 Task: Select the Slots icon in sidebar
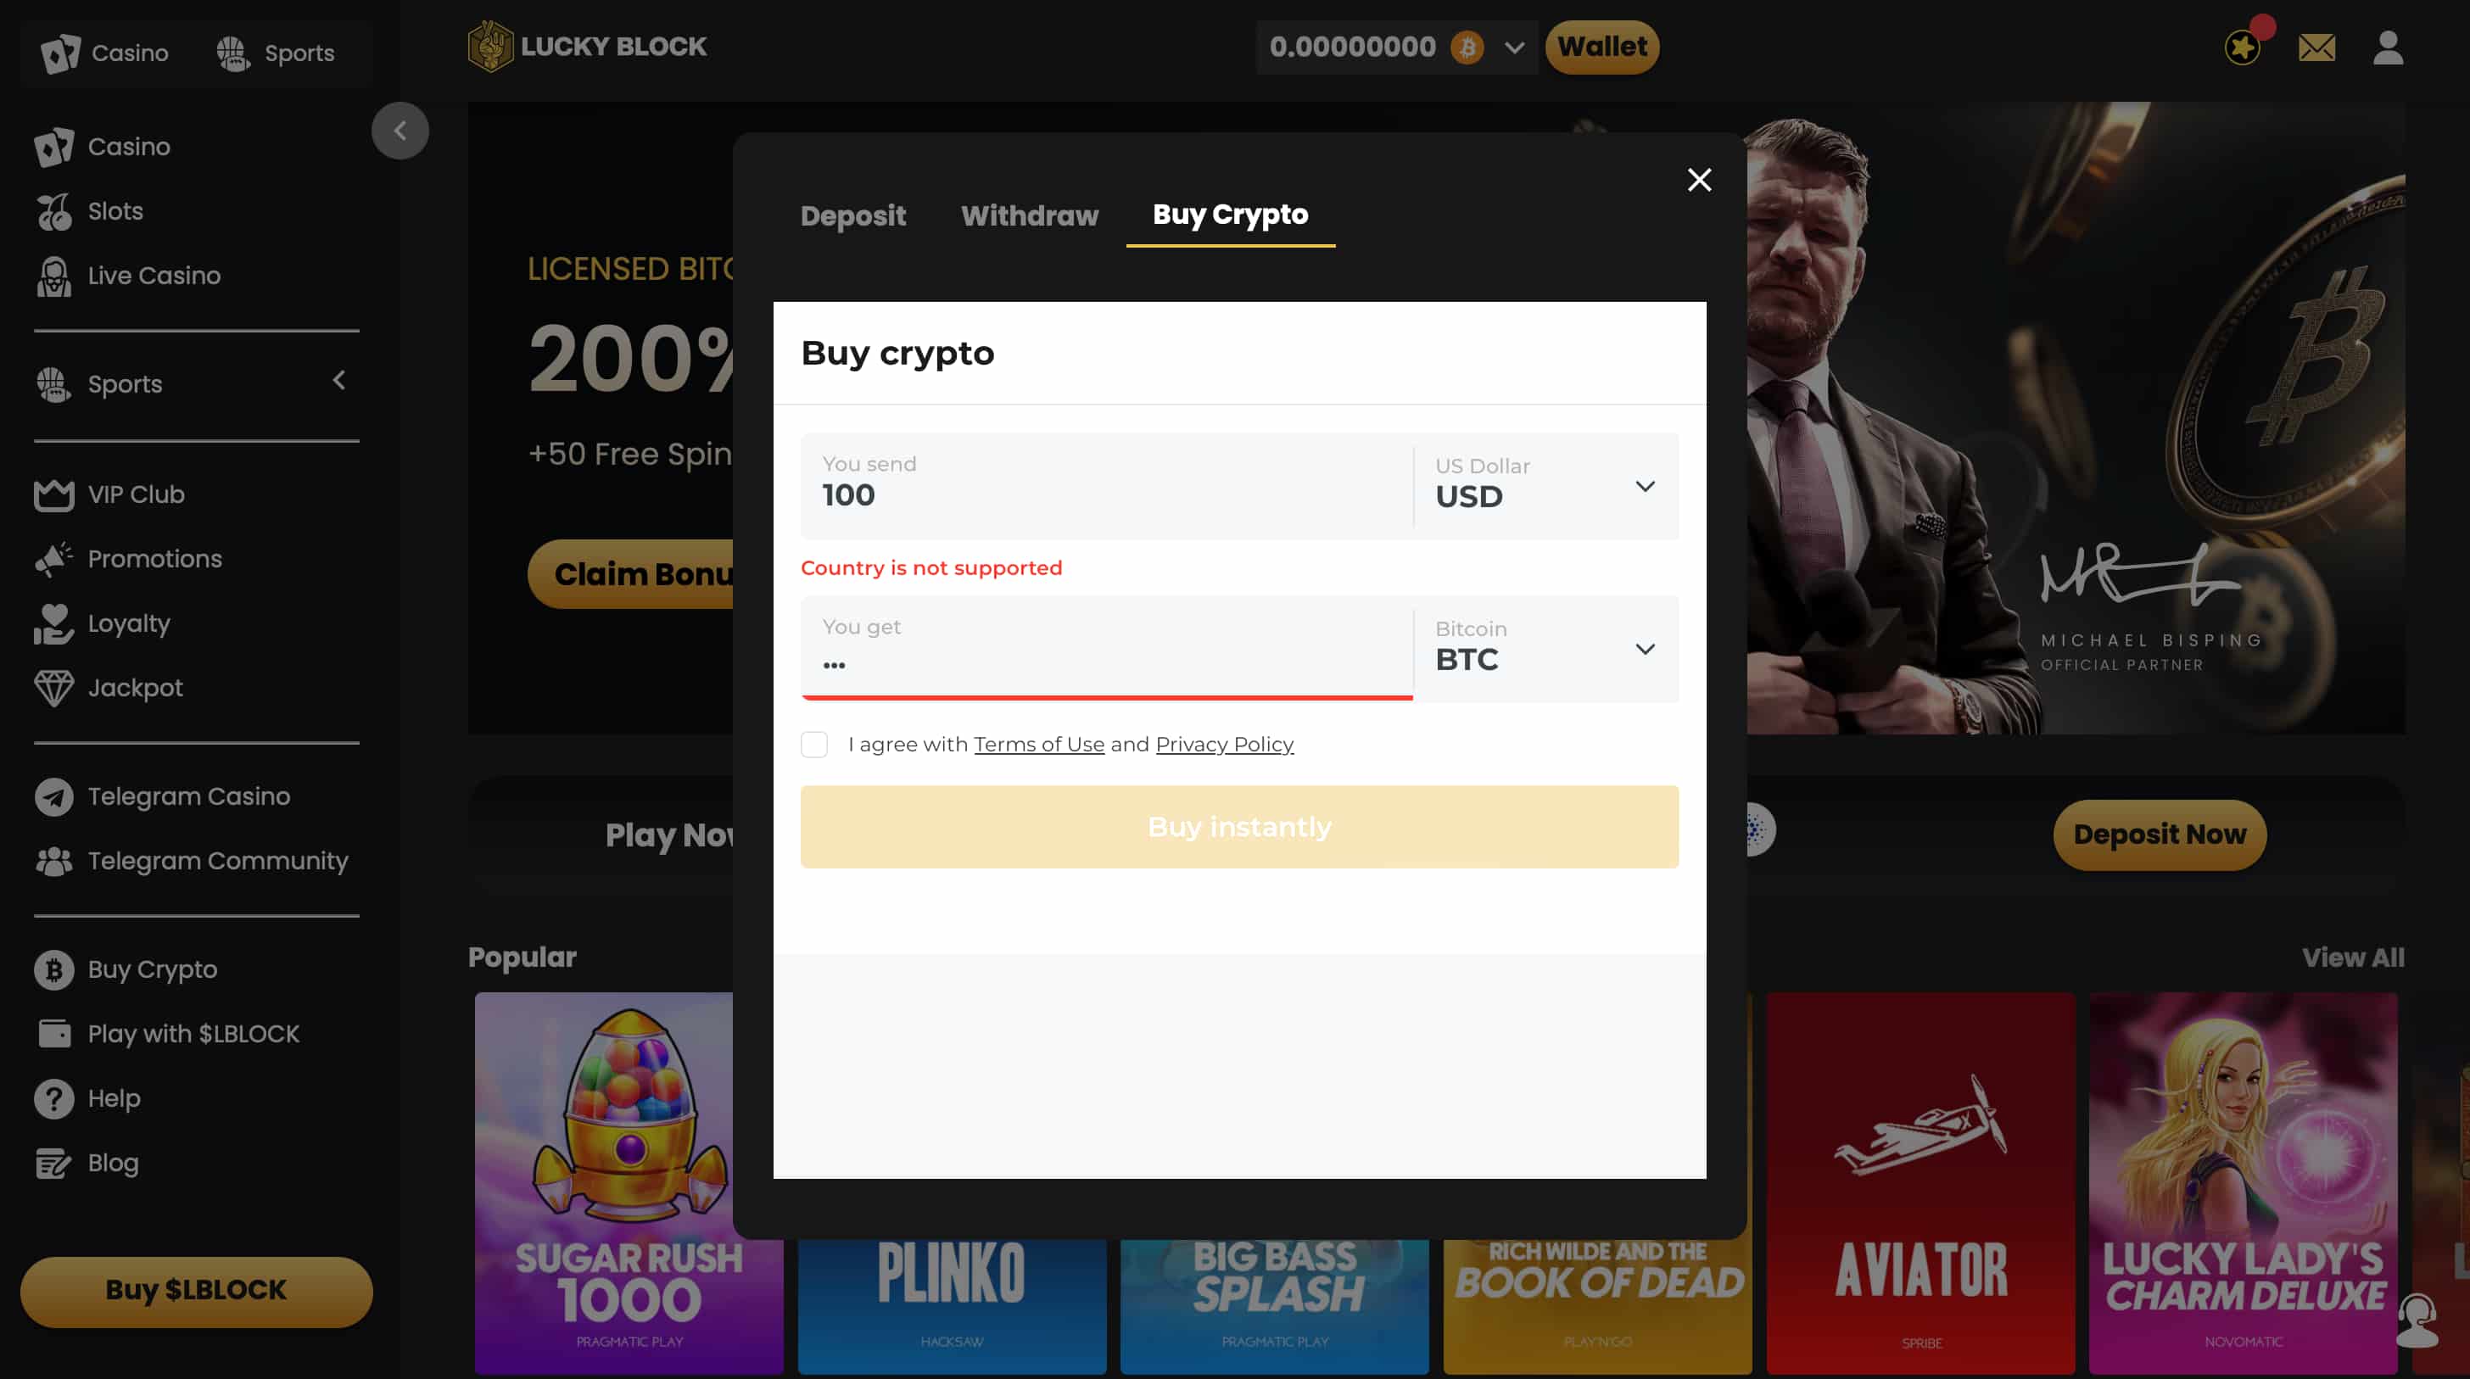pyautogui.click(x=54, y=210)
